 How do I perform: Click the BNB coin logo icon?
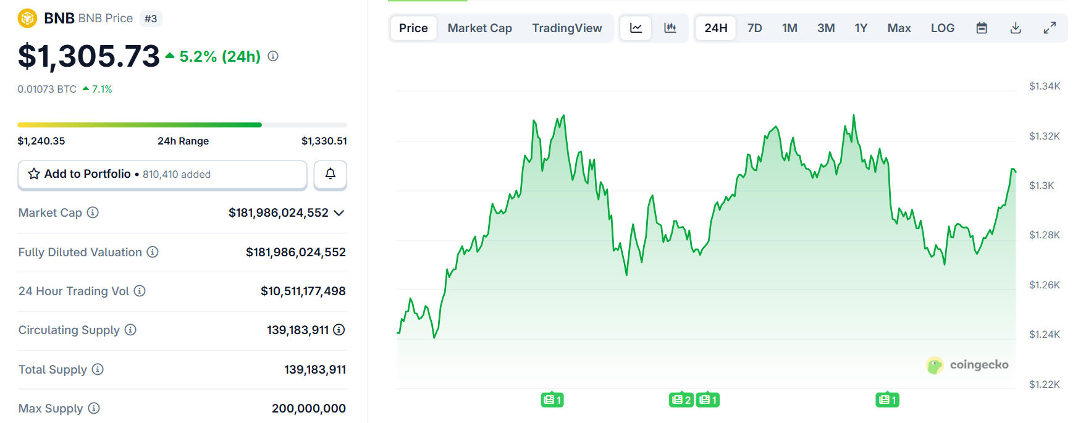[x=27, y=18]
